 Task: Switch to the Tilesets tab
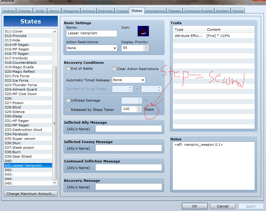(174, 11)
